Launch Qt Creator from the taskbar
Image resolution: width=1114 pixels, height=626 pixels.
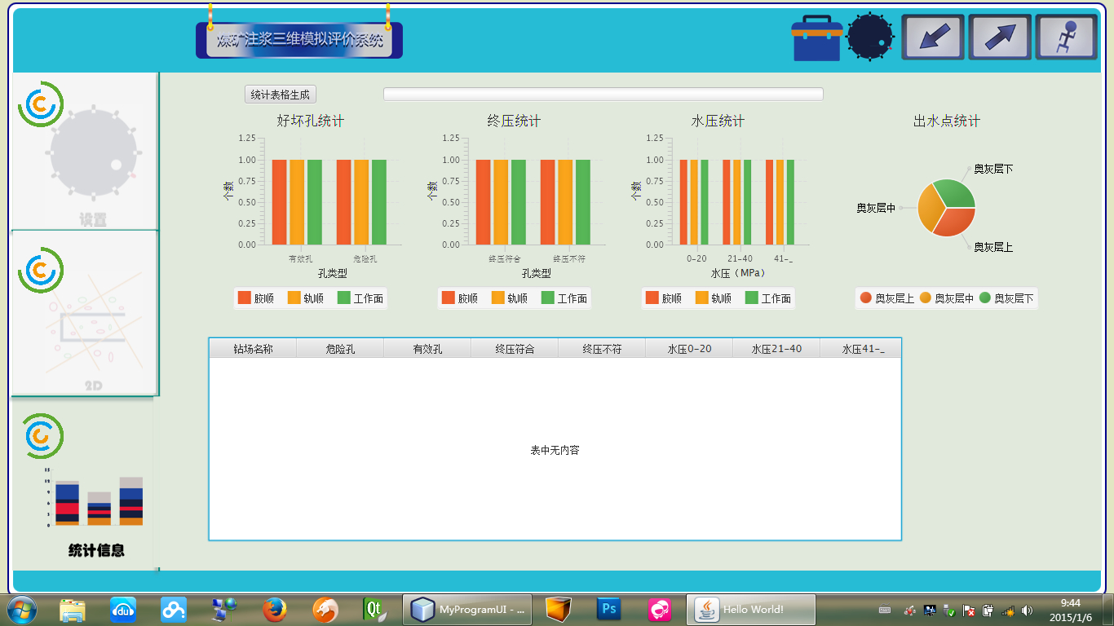pos(375,610)
